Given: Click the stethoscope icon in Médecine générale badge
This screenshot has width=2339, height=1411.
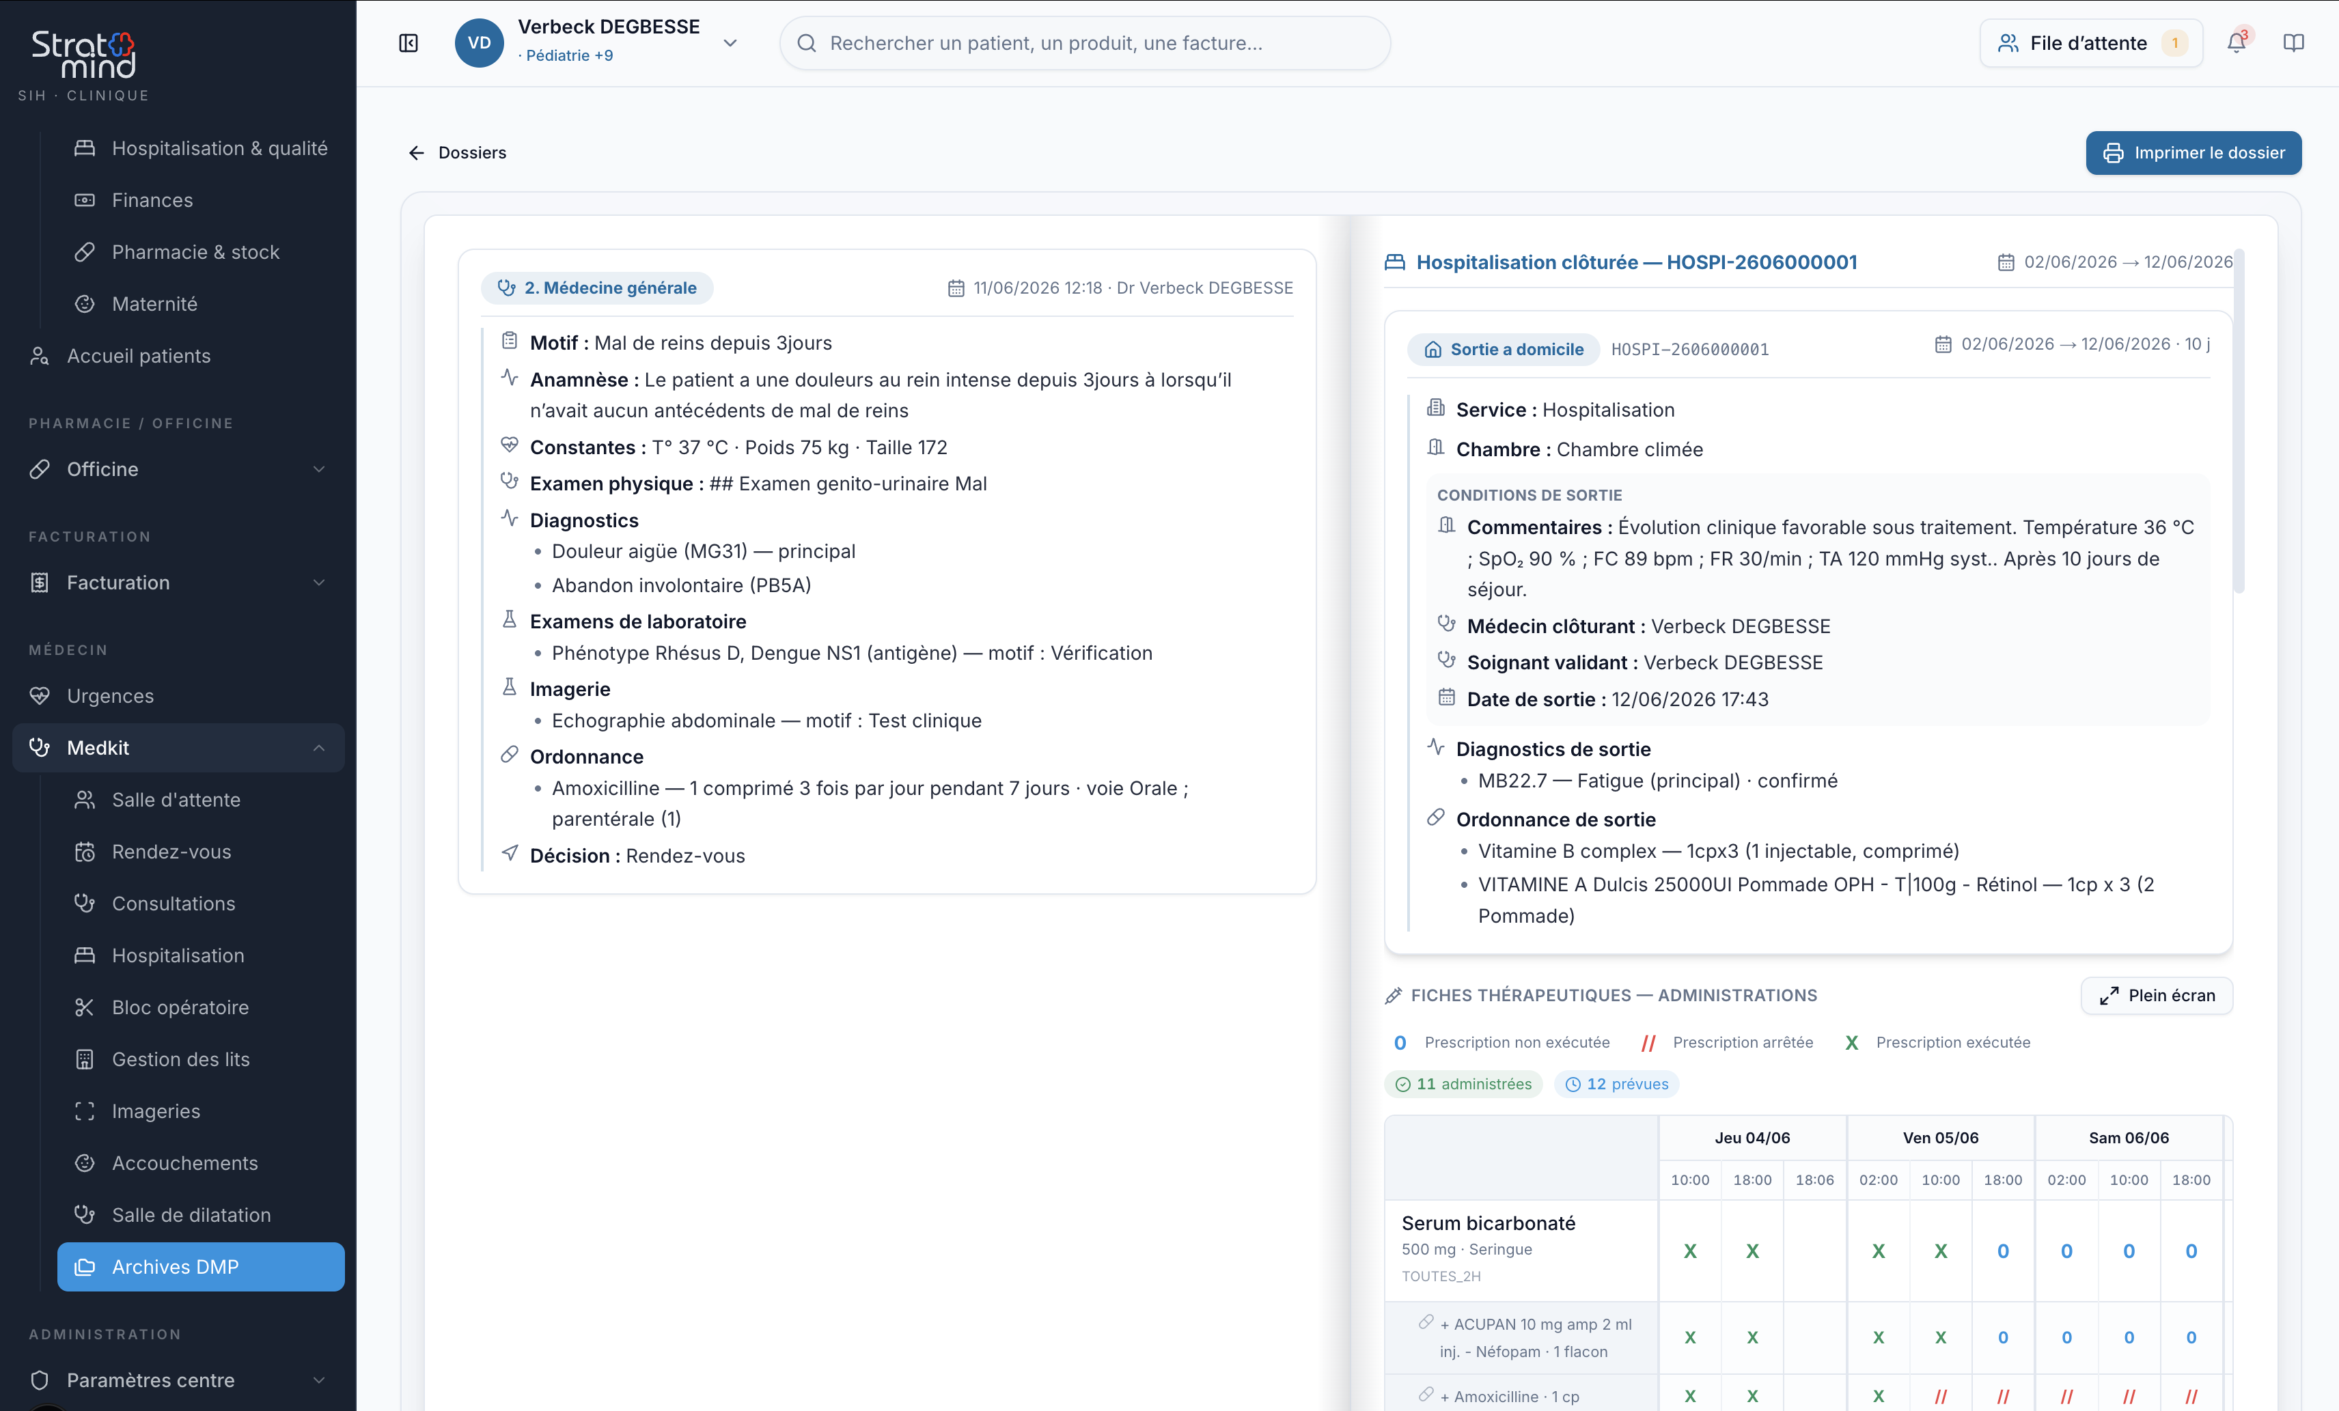Looking at the screenshot, I should (507, 288).
